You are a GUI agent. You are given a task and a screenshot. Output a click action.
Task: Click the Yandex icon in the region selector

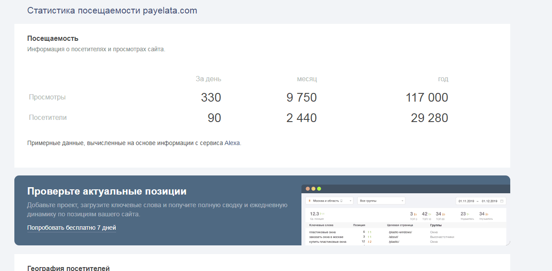point(309,201)
